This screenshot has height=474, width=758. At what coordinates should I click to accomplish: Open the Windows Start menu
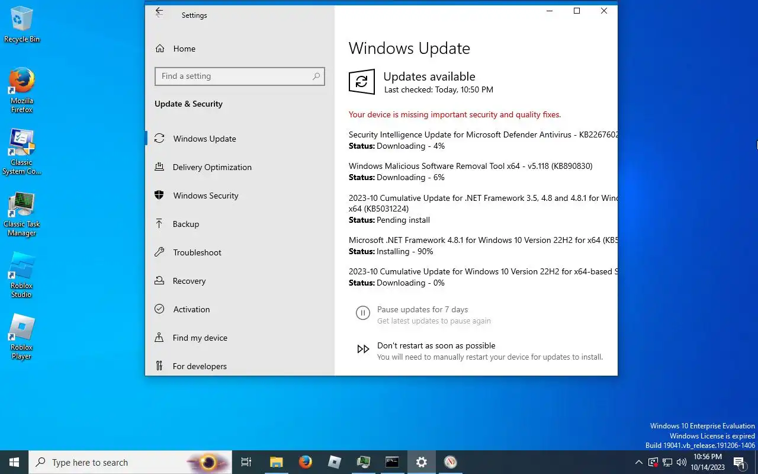pyautogui.click(x=14, y=462)
